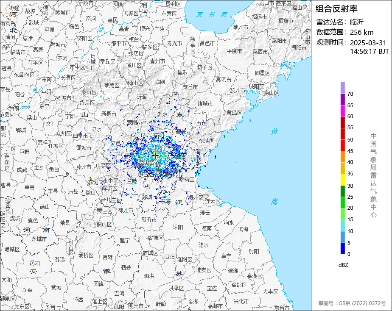The image size is (392, 311).
Task: Click the radar station name 临沂
Action: [357, 22]
